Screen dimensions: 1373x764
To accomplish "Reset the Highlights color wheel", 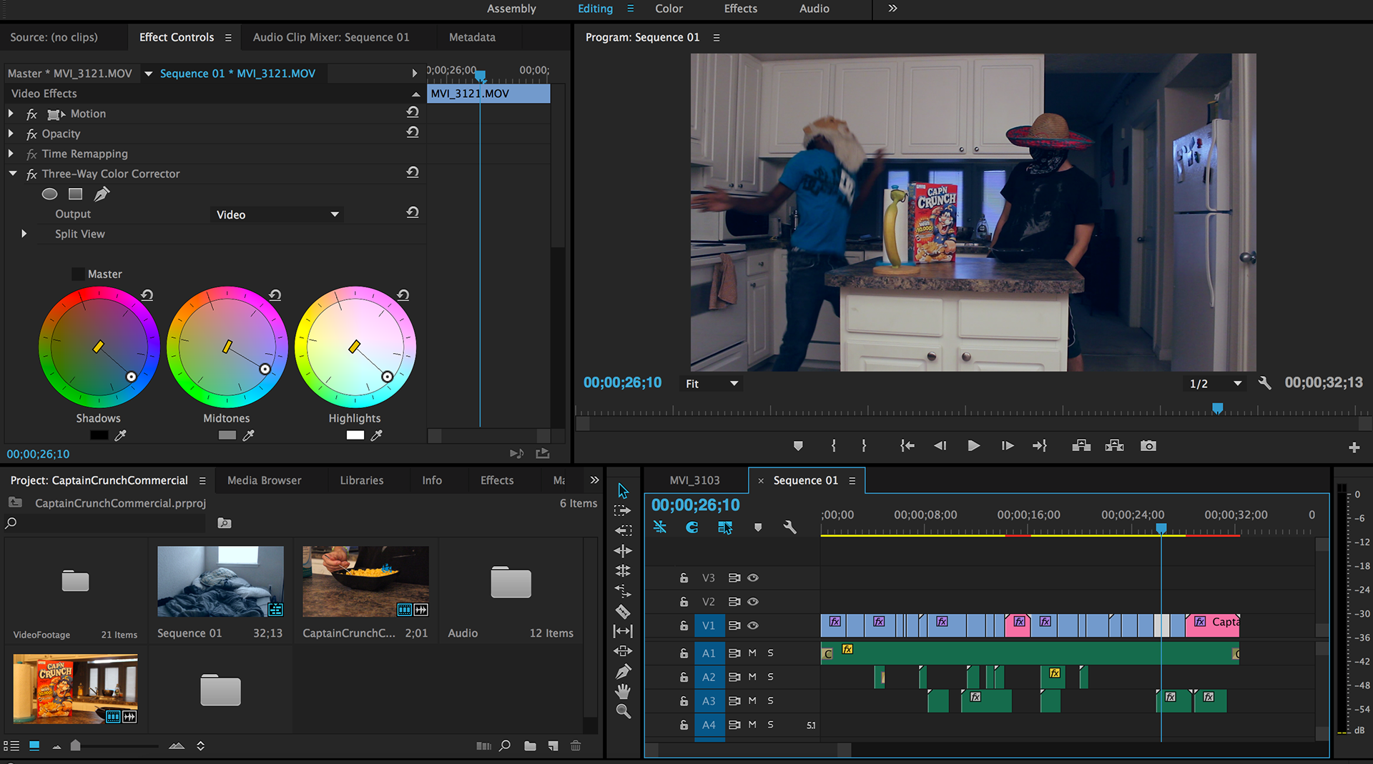I will tap(403, 295).
